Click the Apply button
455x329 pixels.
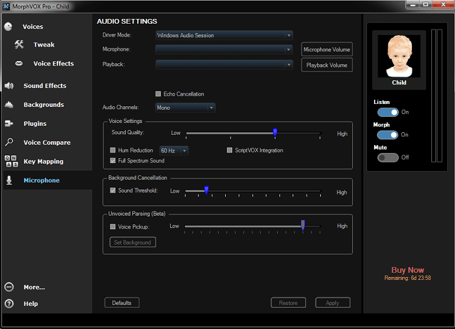[x=333, y=302]
